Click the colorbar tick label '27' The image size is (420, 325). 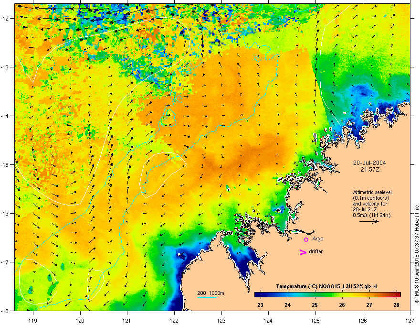point(369,305)
